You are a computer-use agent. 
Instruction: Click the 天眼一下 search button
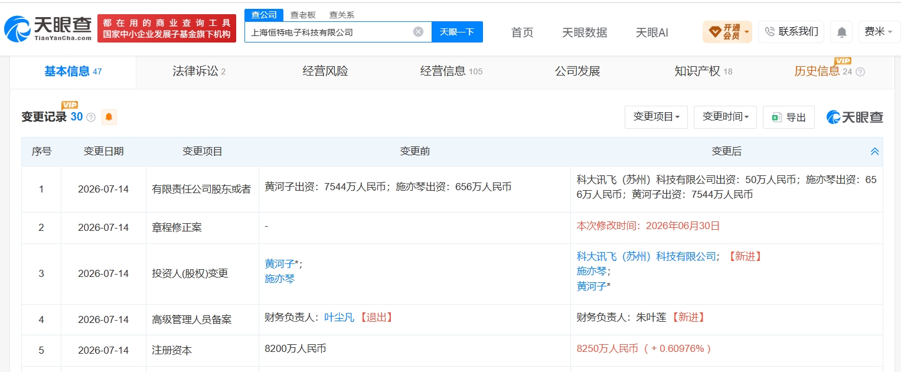click(x=457, y=32)
